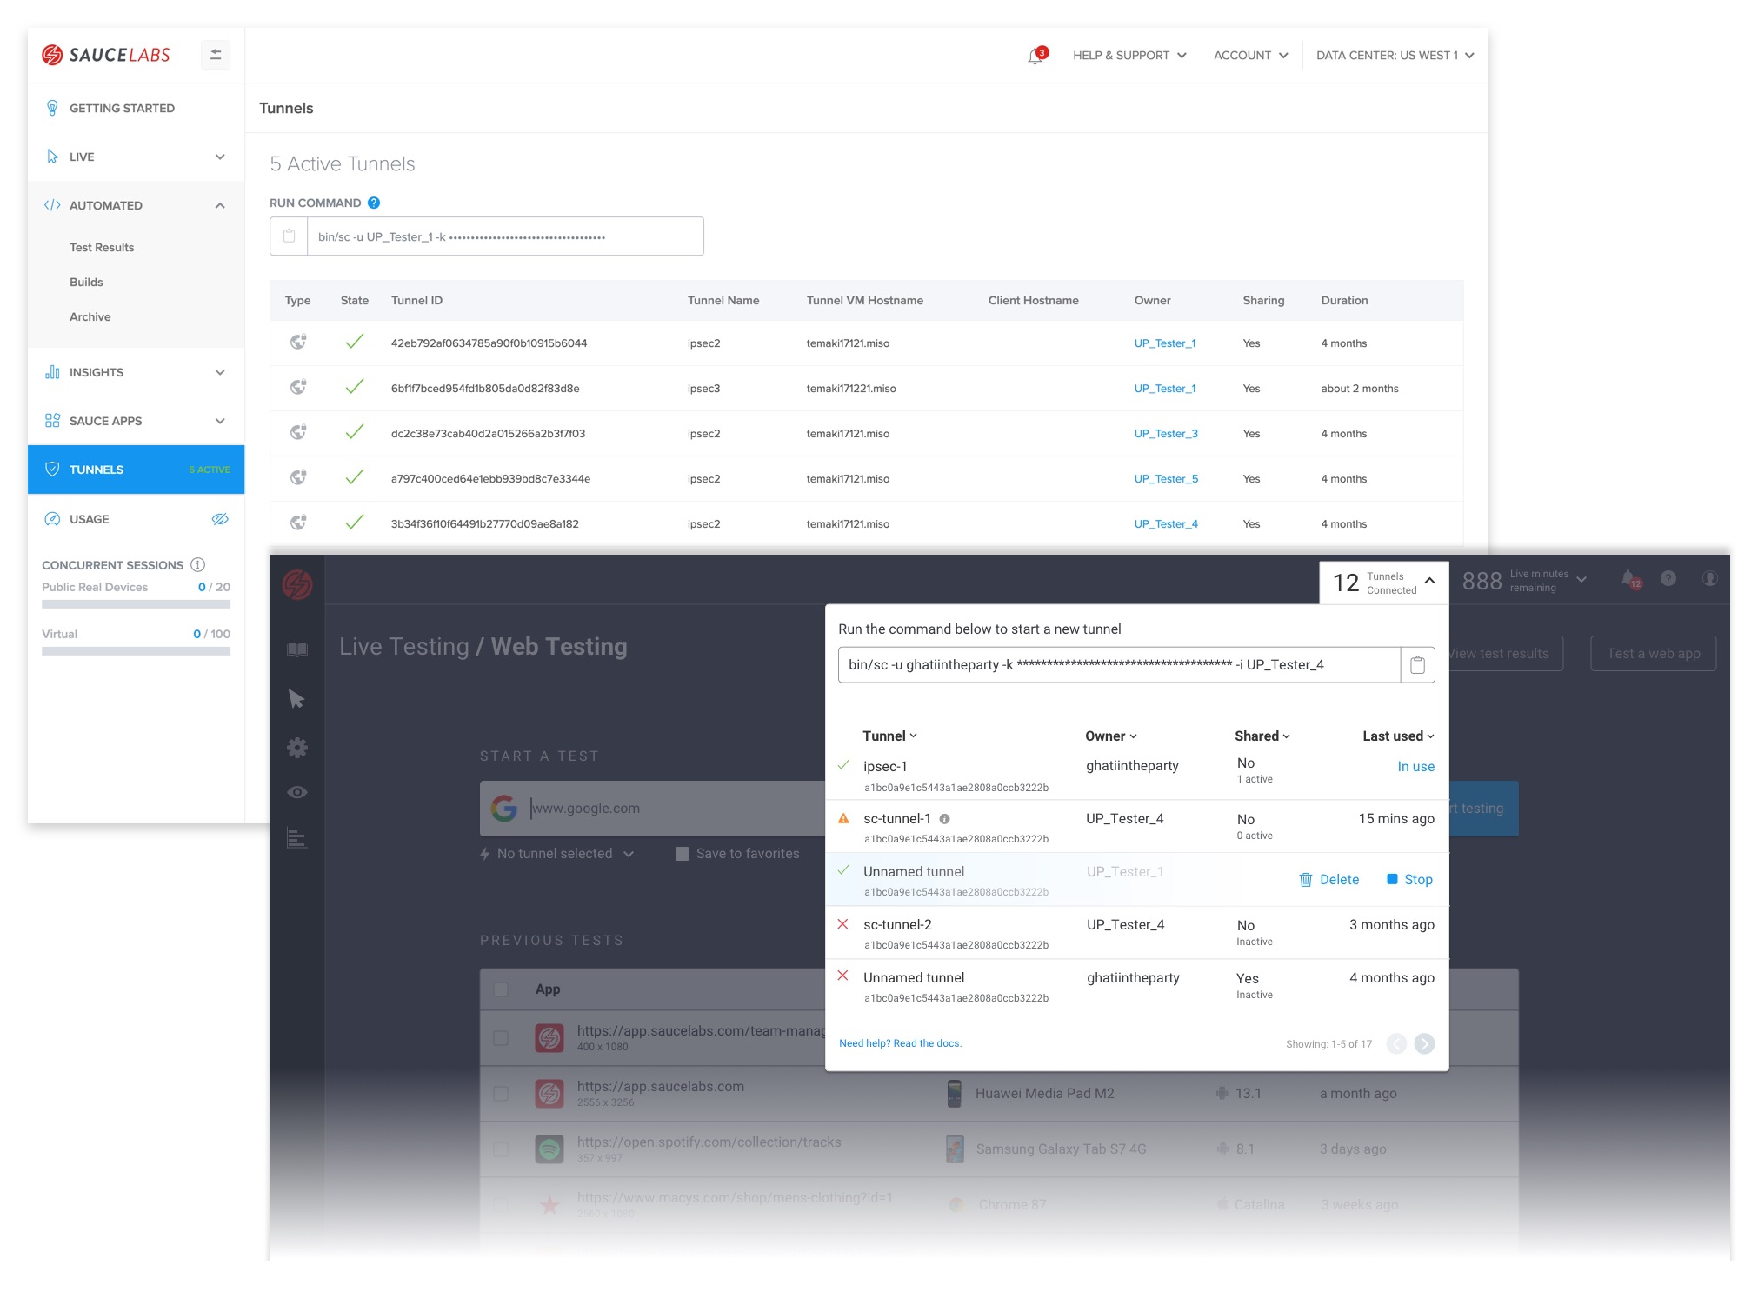Expand the Sauce Apps menu section
This screenshot has height=1292, width=1758.
136,421
